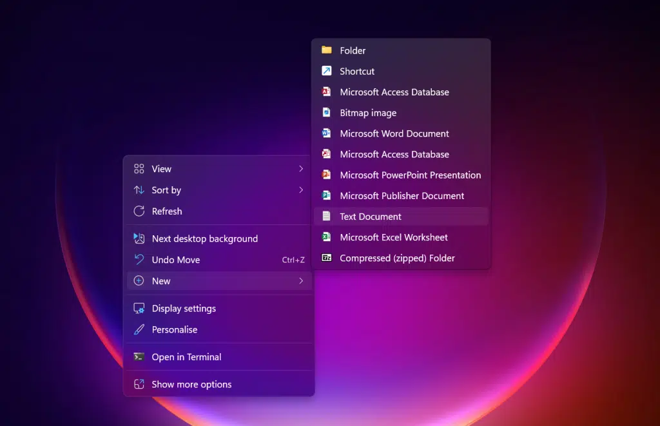Click Show more options
This screenshot has width=660, height=426.
191,385
